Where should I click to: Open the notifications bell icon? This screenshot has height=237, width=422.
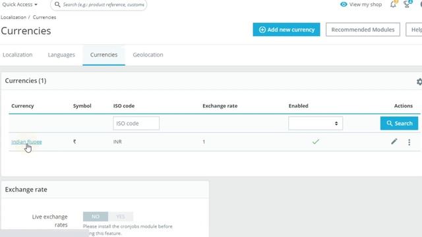[393, 4]
